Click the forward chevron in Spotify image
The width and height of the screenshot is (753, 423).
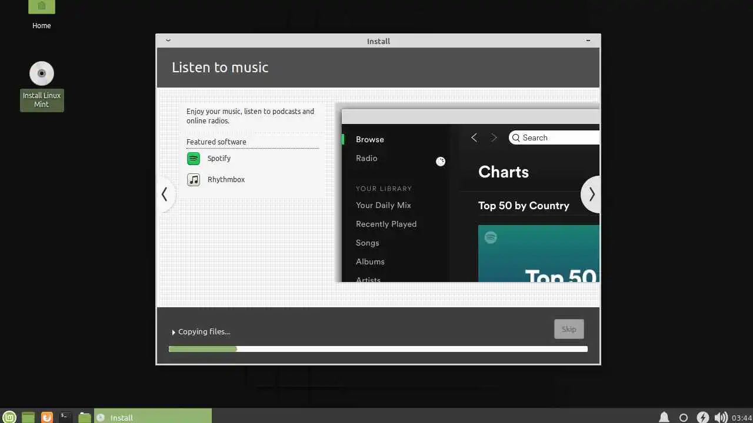coord(494,137)
